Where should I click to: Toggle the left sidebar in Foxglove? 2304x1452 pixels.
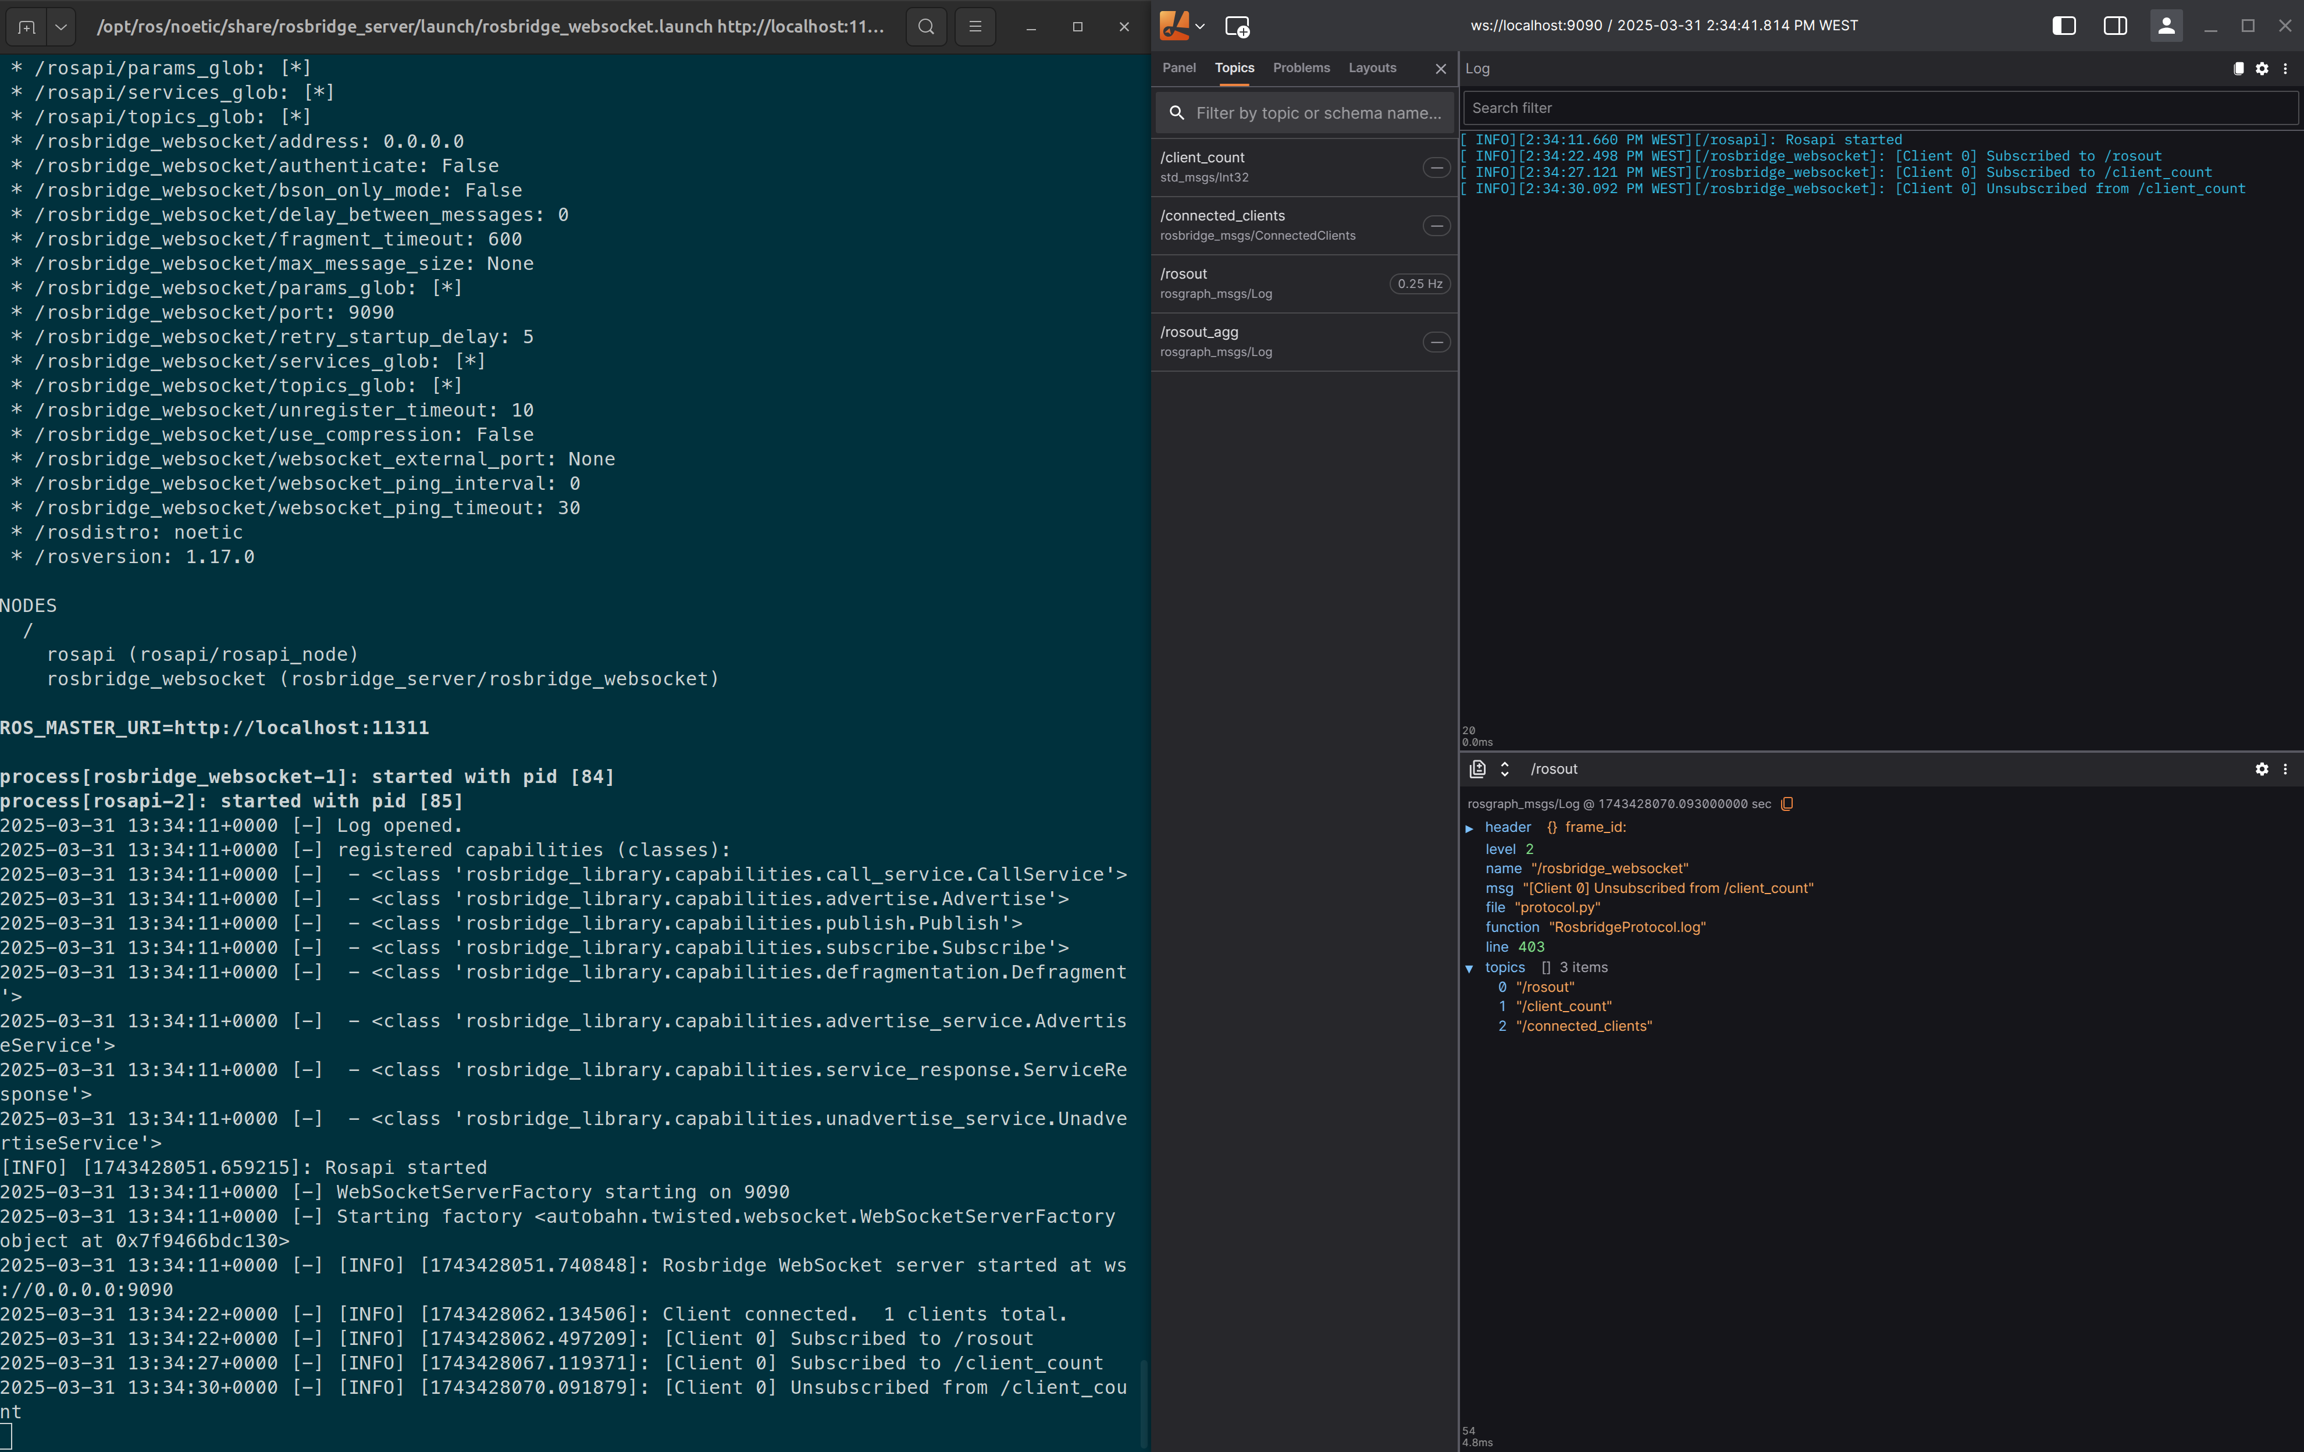(2064, 26)
